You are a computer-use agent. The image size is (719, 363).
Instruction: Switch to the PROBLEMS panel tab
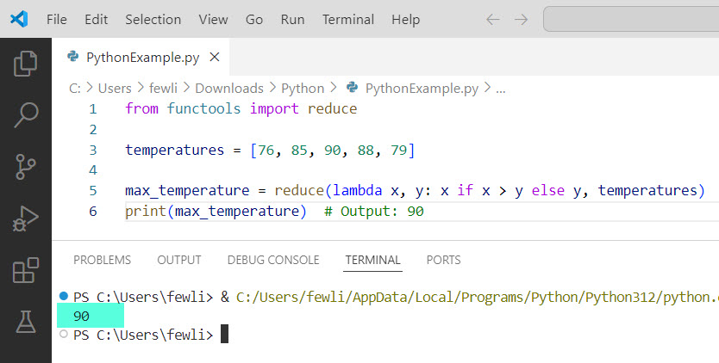click(x=103, y=260)
